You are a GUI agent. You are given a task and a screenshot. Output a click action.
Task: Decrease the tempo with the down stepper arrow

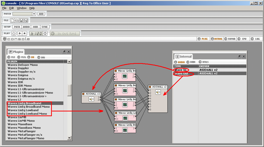45,35
